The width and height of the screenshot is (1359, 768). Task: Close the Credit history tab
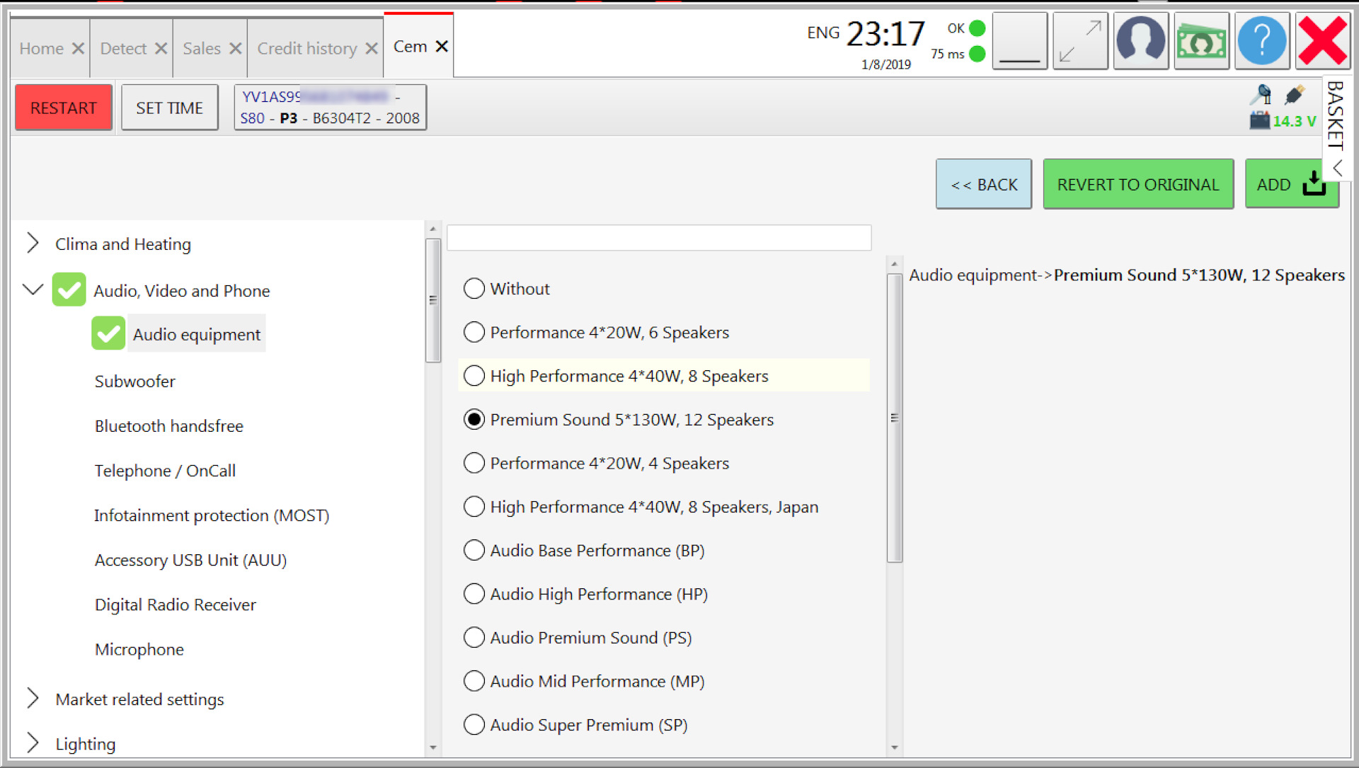pyautogui.click(x=371, y=49)
